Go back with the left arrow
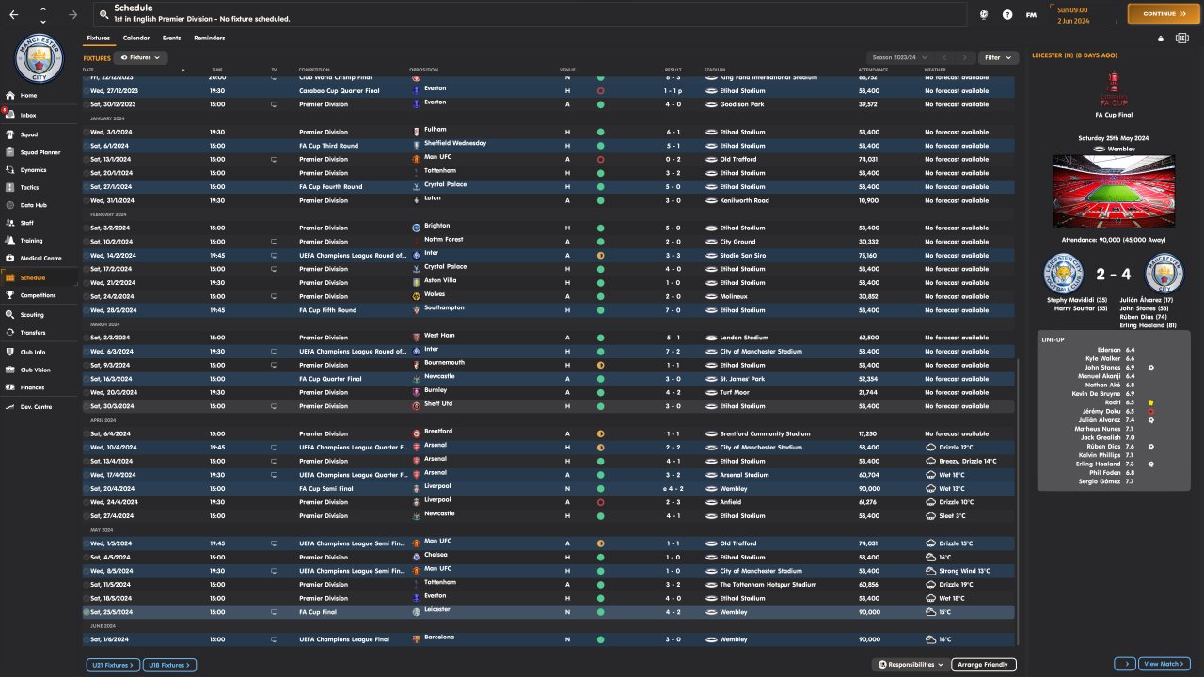Image resolution: width=1204 pixels, height=677 pixels. 14,15
